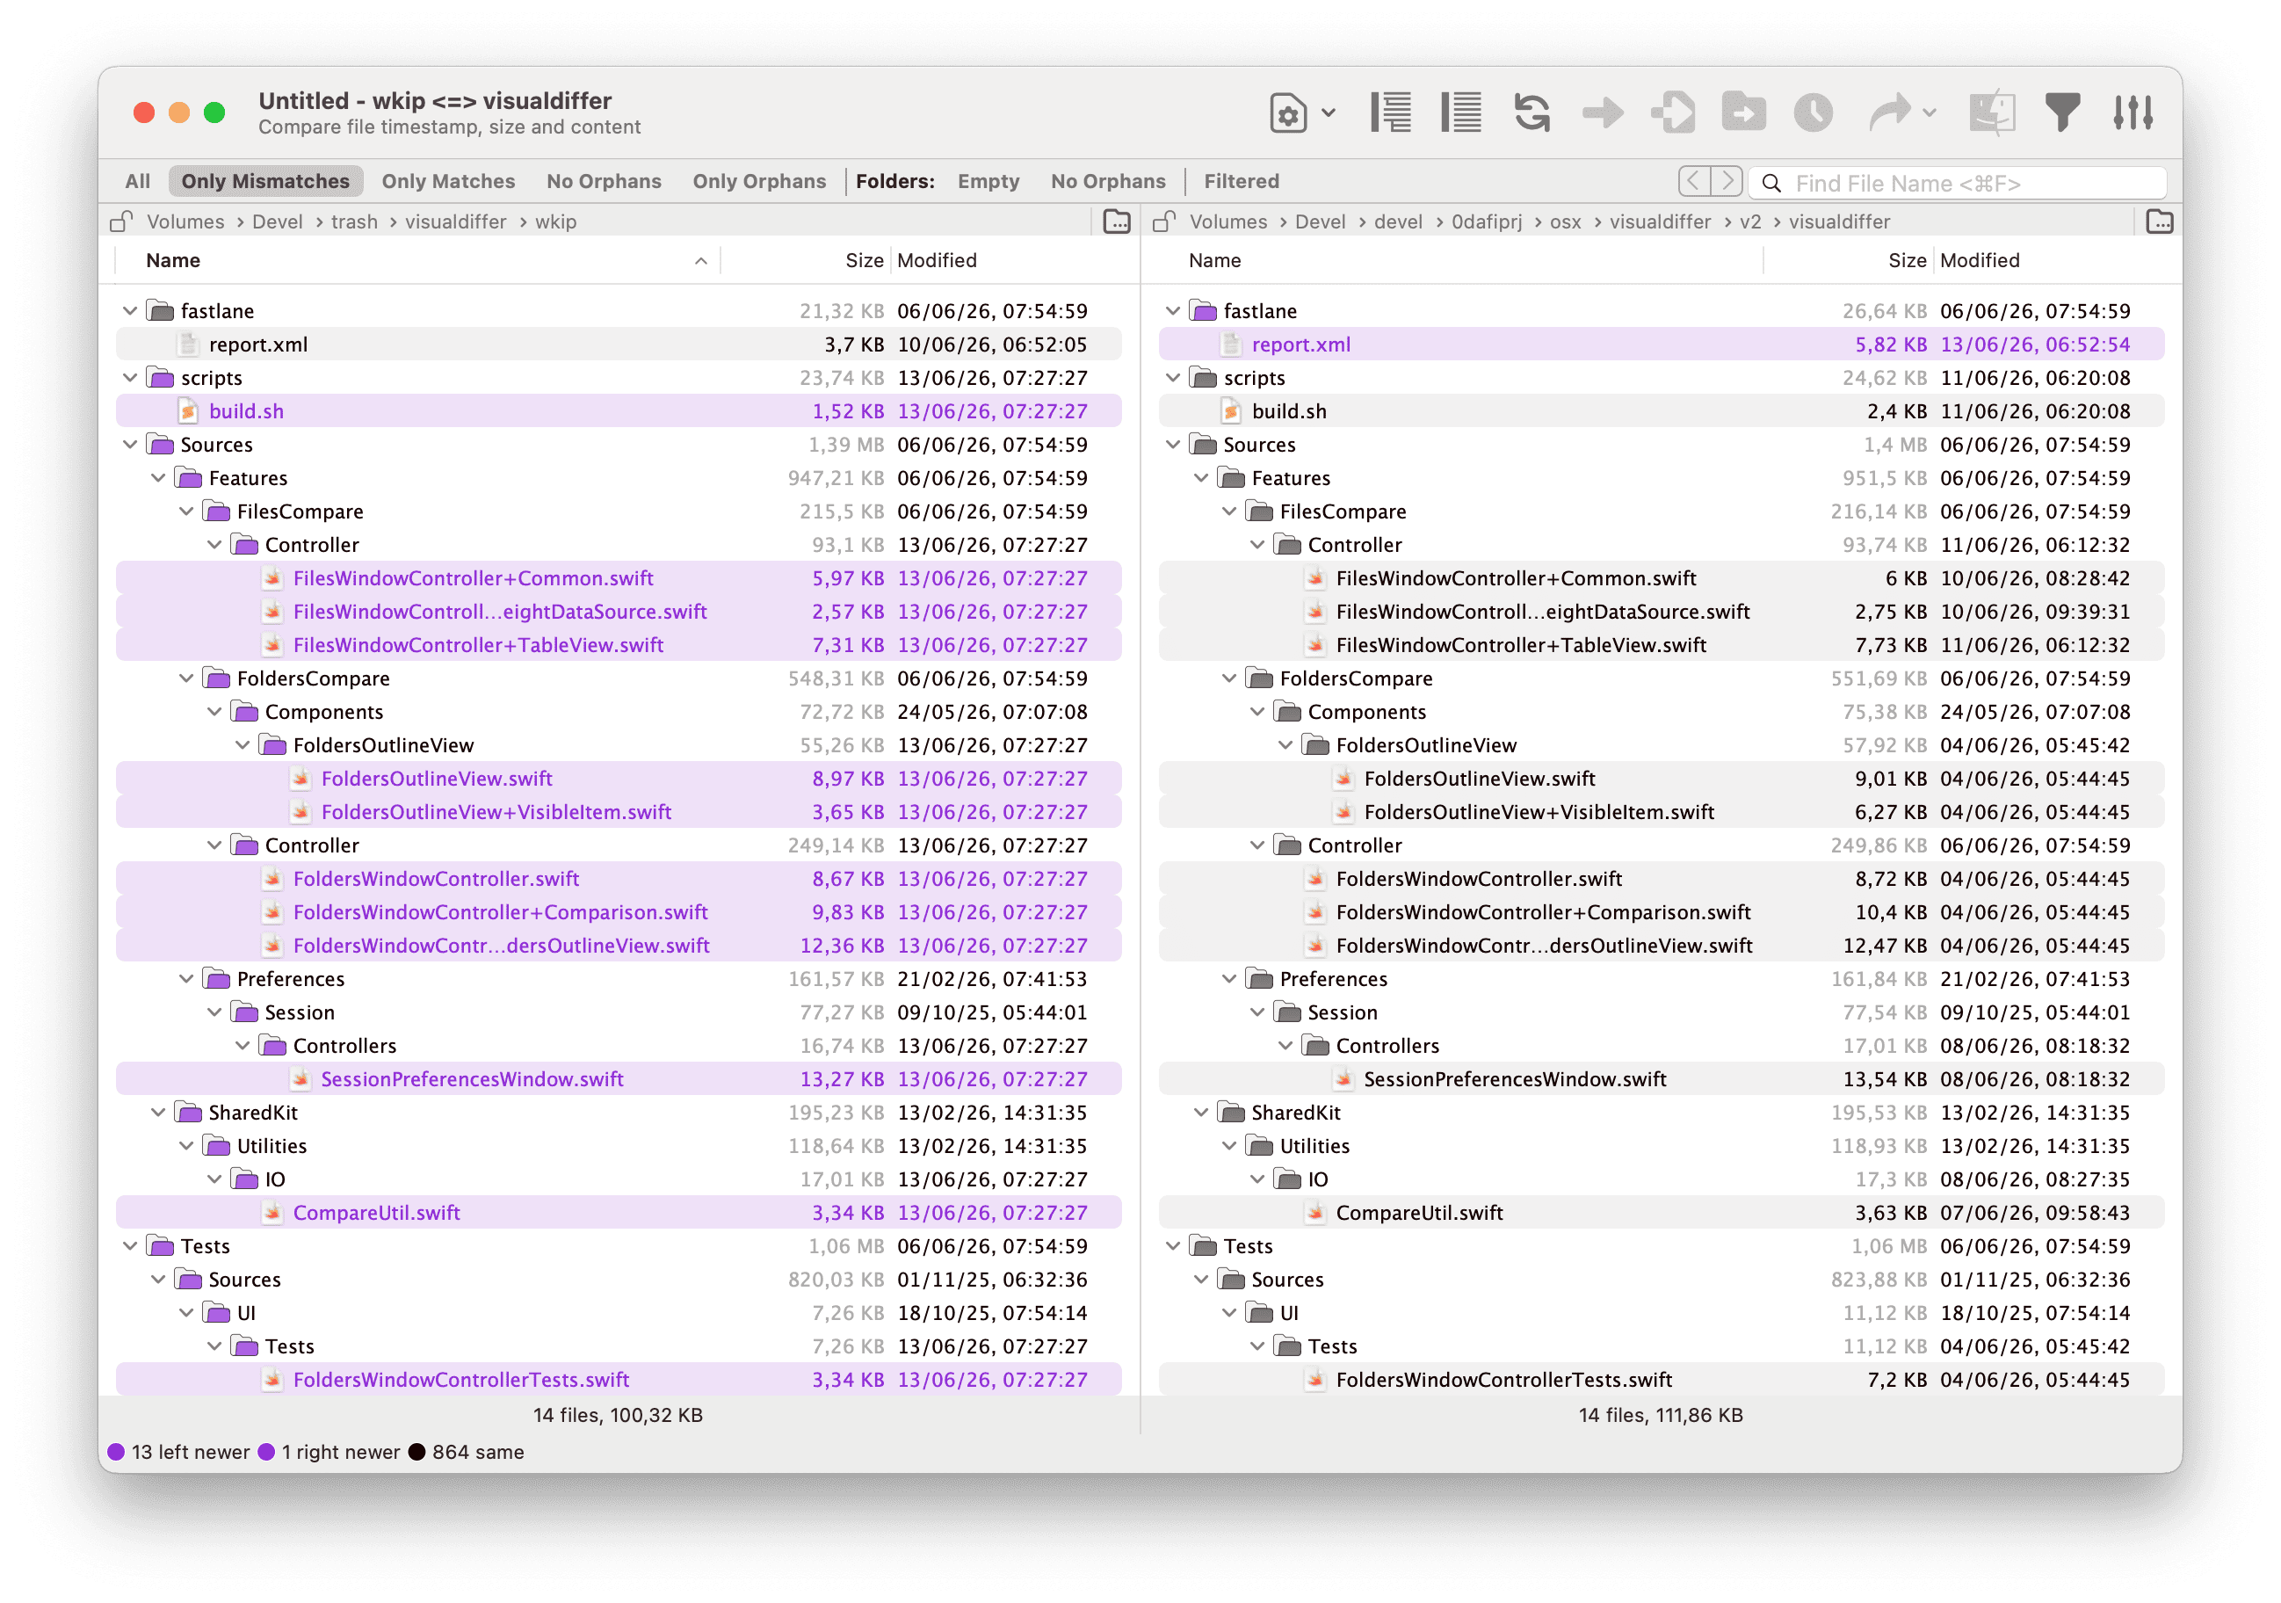2281x1603 pixels.
Task: Toggle left pane read-only lock
Action: [121, 221]
